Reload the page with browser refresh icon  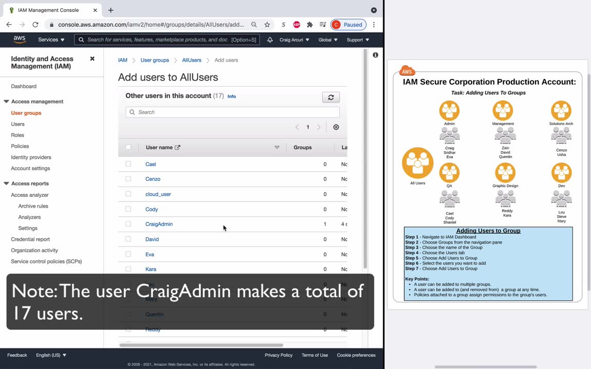click(35, 25)
